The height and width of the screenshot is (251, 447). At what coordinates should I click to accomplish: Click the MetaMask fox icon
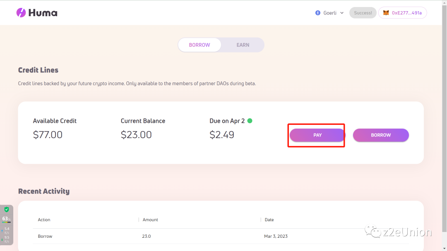(x=386, y=13)
